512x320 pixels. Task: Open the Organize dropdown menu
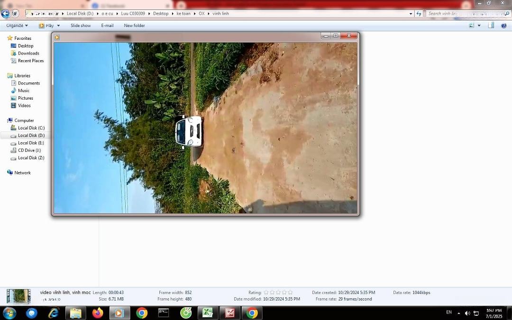pos(17,26)
